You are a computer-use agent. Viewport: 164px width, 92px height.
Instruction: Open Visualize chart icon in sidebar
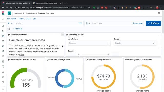pyautogui.click(x=3, y=31)
